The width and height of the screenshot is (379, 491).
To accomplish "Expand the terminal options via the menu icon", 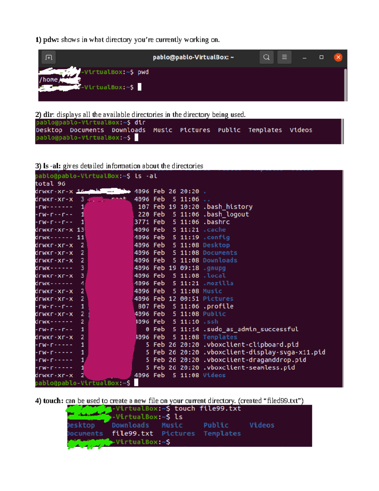I will coord(284,57).
